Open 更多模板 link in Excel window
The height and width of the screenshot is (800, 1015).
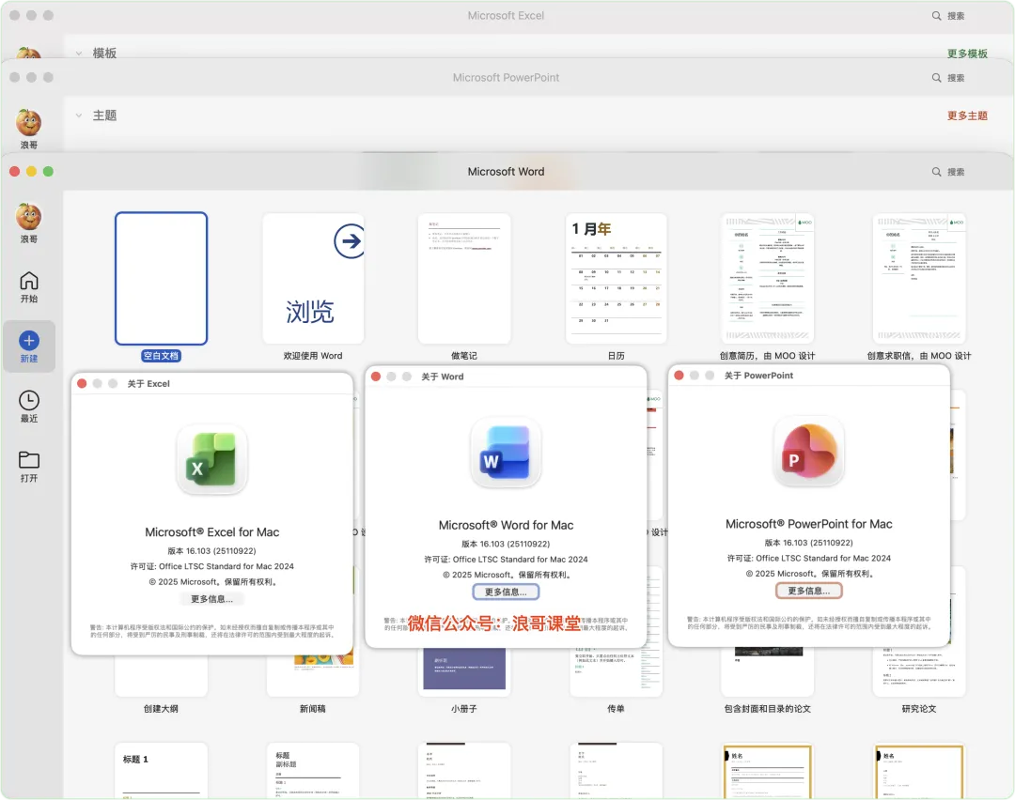[967, 54]
